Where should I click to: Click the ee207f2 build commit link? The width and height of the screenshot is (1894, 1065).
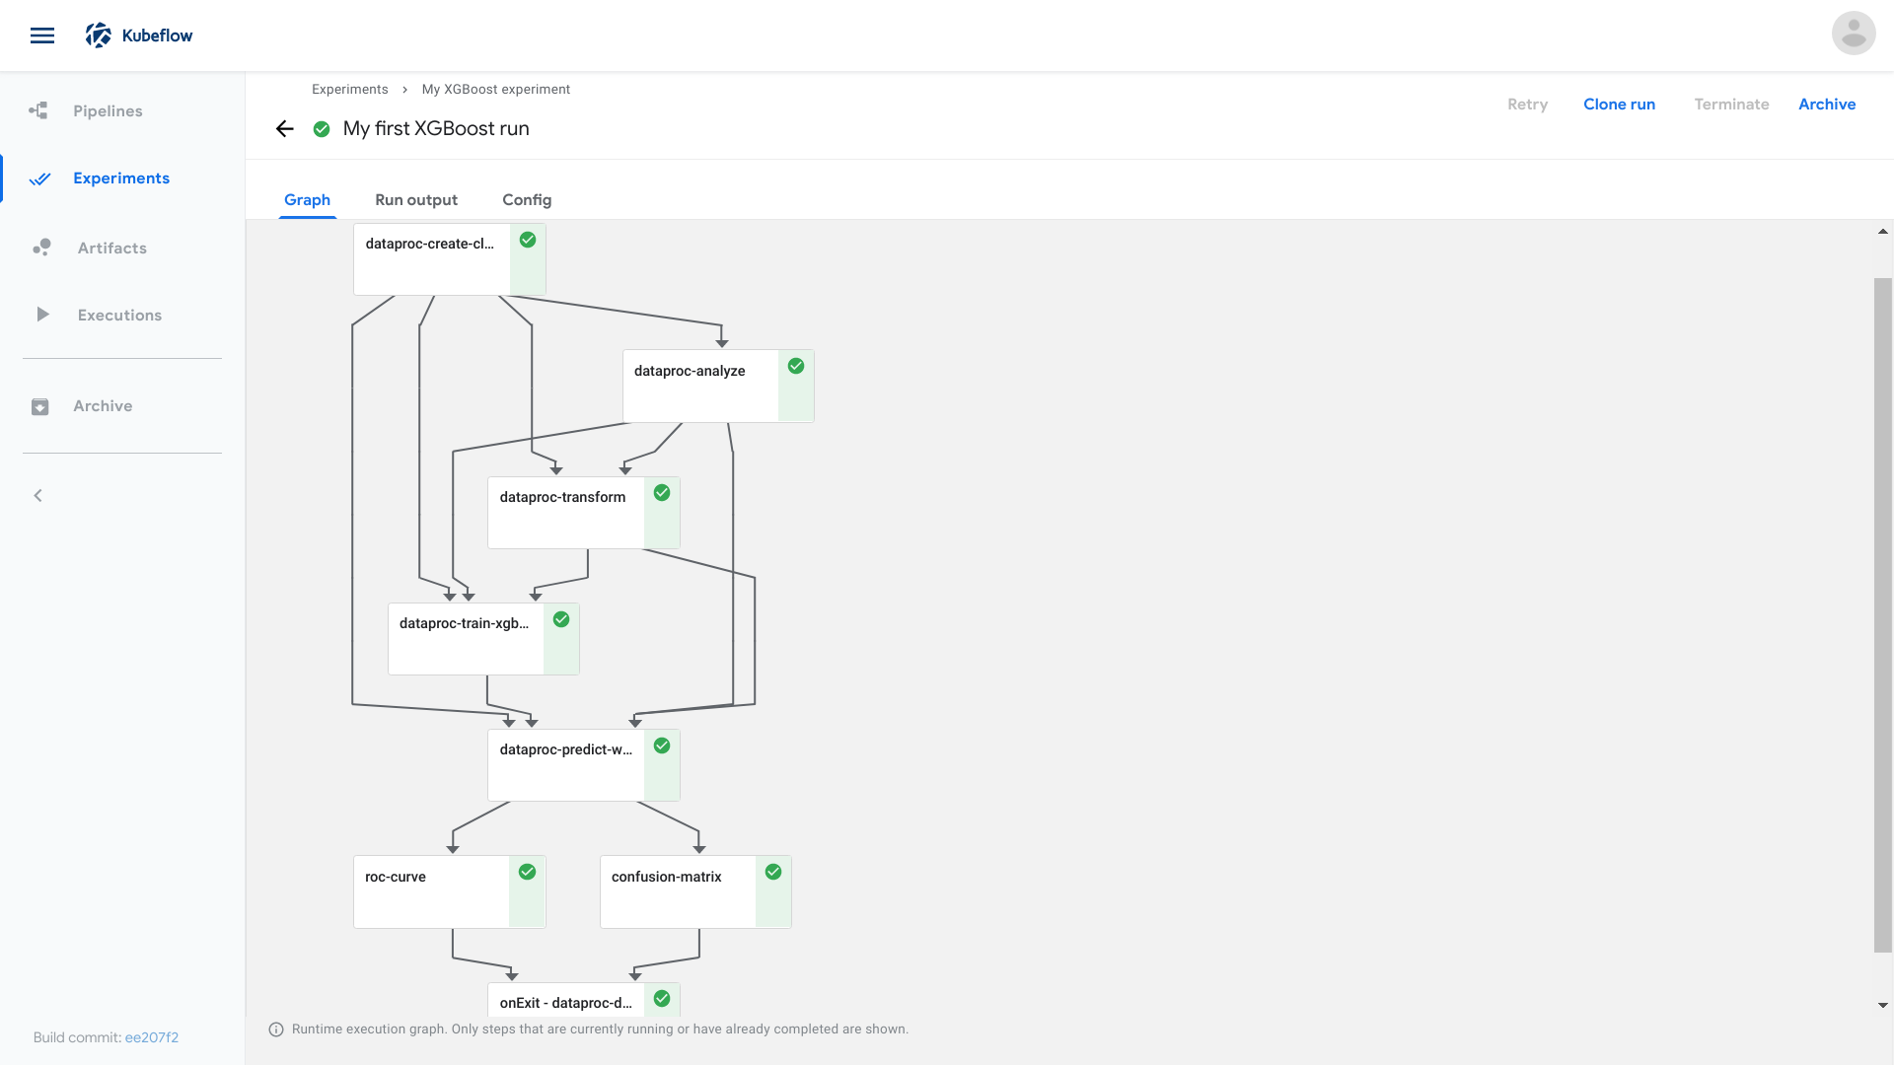pos(153,1037)
